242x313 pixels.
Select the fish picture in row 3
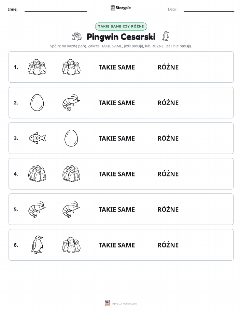[x=37, y=138]
